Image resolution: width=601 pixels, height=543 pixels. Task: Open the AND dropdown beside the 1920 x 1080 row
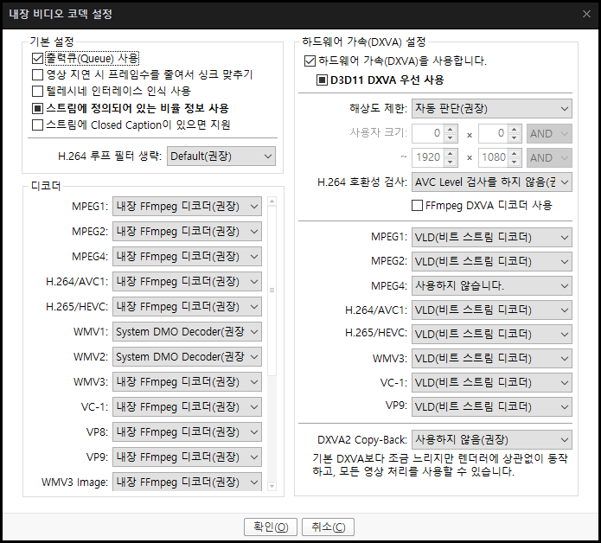(549, 158)
